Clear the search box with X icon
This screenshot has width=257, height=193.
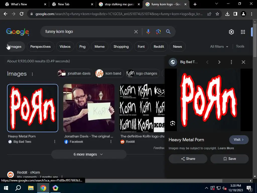click(136, 32)
